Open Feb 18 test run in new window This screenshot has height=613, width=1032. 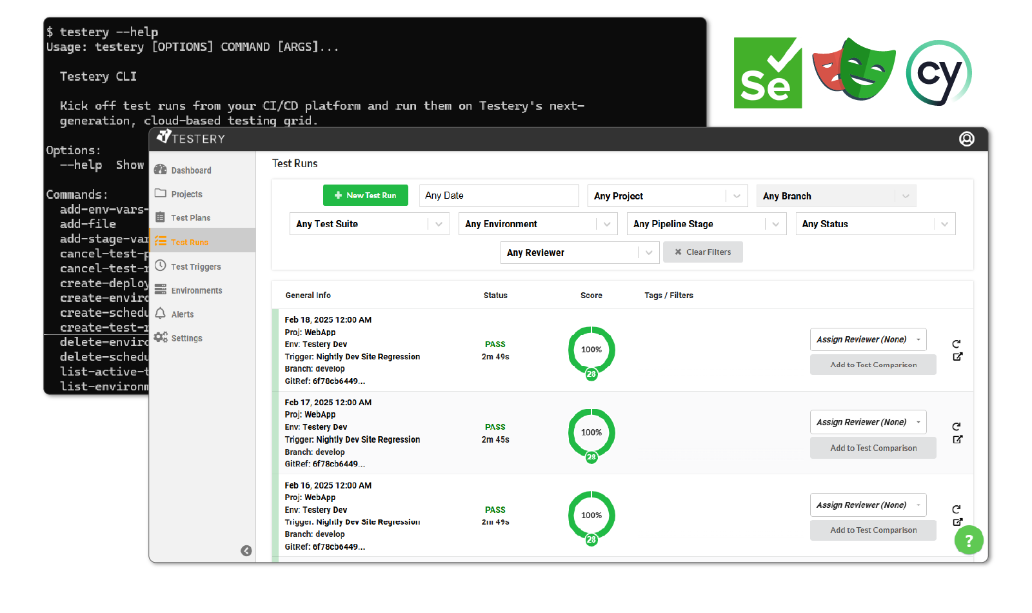[957, 357]
